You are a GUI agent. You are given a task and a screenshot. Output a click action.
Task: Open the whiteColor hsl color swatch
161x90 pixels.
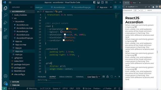pyautogui.click(x=65, y=34)
